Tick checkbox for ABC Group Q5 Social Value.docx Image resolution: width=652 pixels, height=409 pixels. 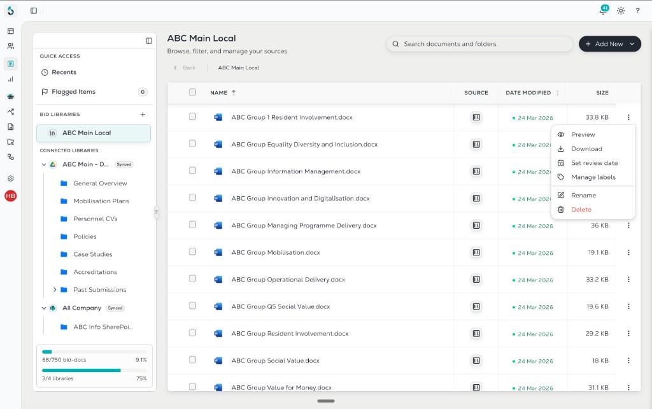(192, 306)
